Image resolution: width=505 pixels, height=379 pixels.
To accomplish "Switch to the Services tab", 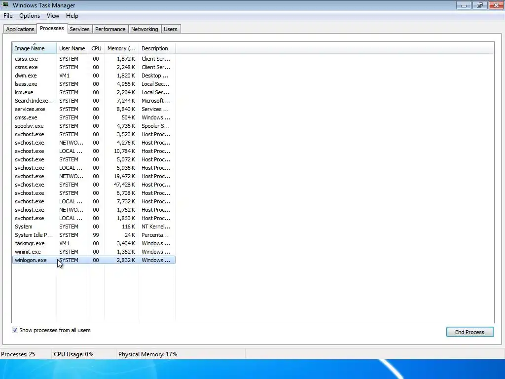I will pyautogui.click(x=79, y=29).
